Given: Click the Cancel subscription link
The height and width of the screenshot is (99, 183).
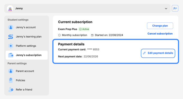Looking at the screenshot, I should point(160,34).
